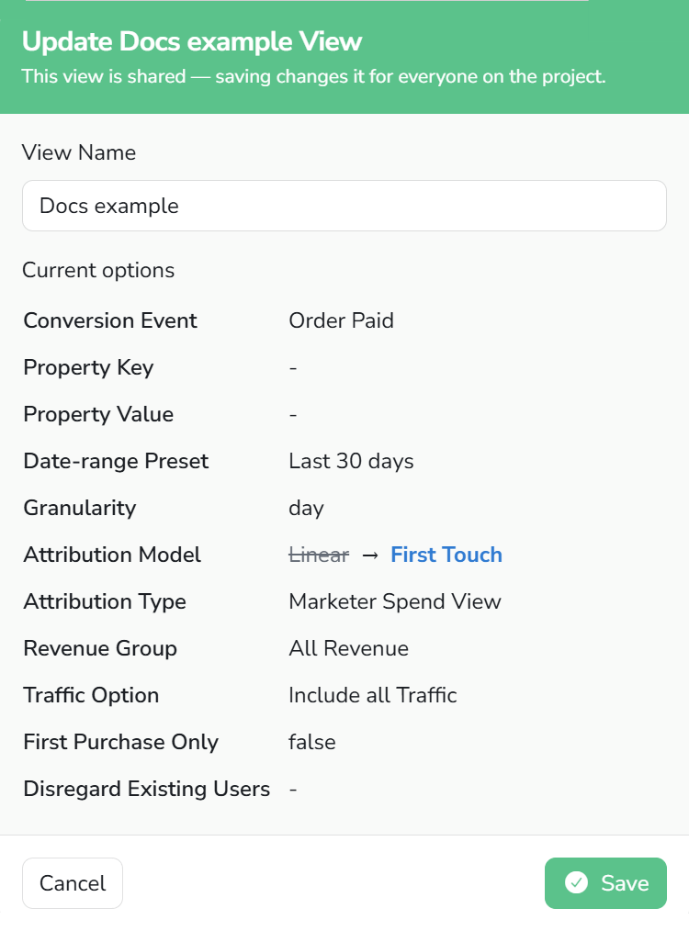Click the 'Disregard Existing Users' label
Viewport: 689px width, 931px height.
pos(147,789)
